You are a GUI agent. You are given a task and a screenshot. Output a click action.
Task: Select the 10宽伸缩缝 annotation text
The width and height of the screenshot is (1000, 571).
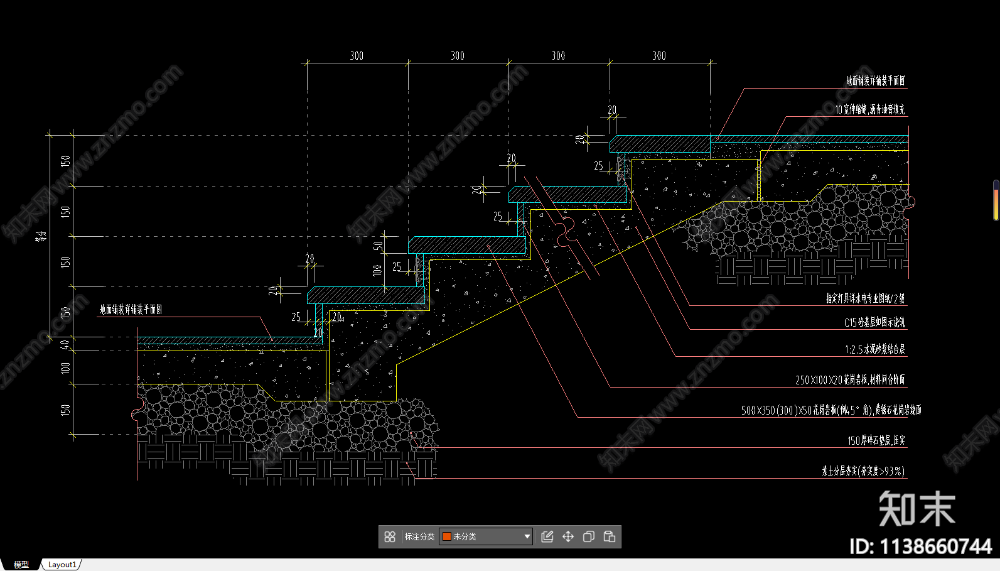870,110
